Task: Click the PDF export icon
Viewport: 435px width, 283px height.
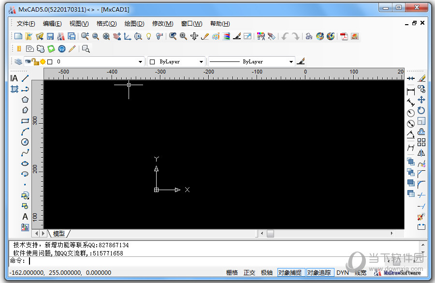Action: point(344,36)
